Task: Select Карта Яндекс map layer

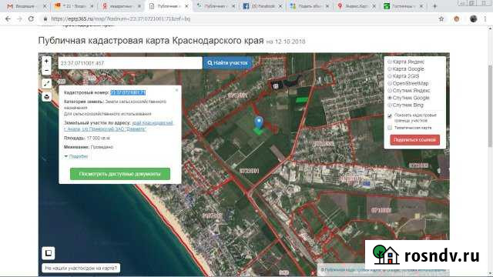Action: (x=407, y=62)
